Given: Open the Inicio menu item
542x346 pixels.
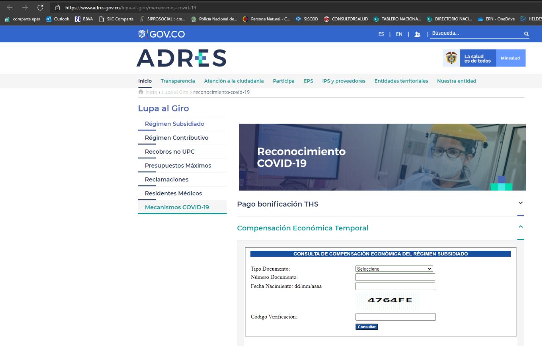Looking at the screenshot, I should point(145,81).
